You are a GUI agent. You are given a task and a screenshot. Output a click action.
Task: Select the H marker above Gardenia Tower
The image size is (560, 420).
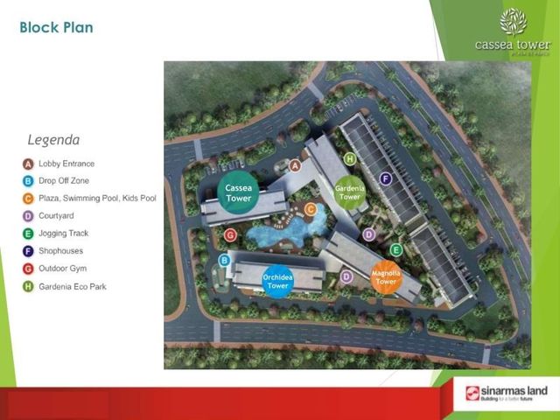click(350, 158)
